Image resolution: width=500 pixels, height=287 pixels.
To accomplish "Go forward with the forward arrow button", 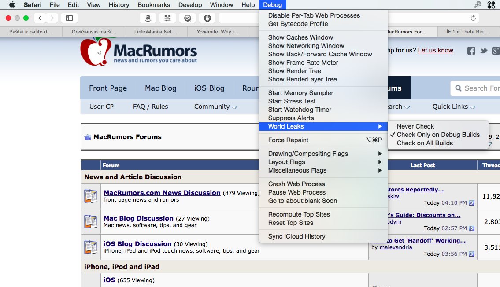I will 52,18.
